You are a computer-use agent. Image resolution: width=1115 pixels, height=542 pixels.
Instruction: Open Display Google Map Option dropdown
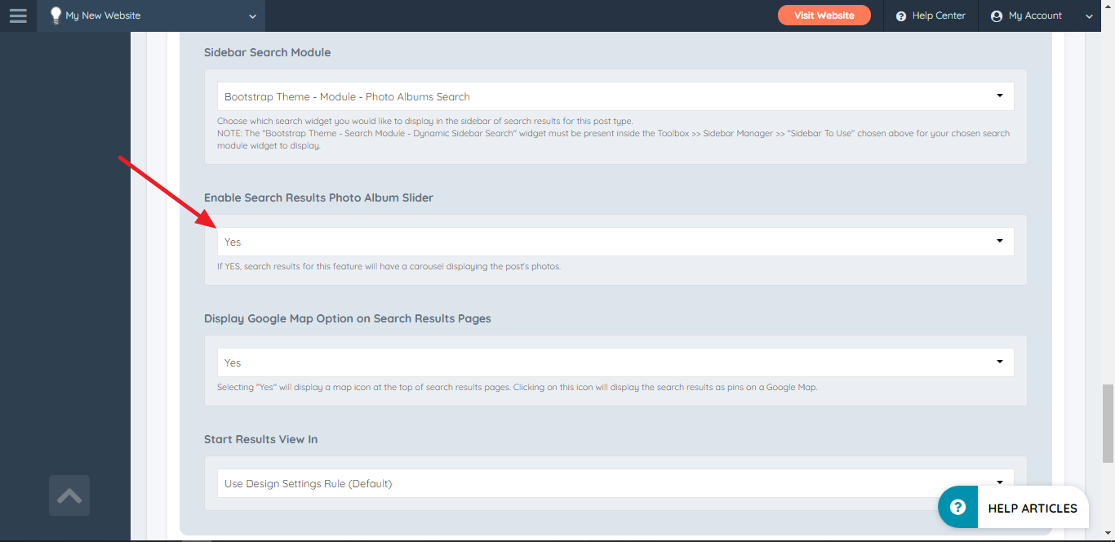[615, 362]
